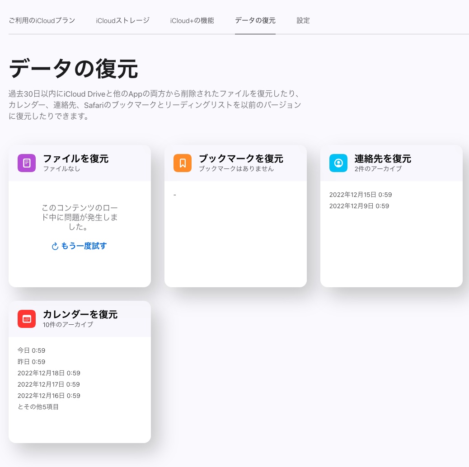Image resolution: width=469 pixels, height=467 pixels.
Task: Go to the 設定 tab
Action: point(303,21)
